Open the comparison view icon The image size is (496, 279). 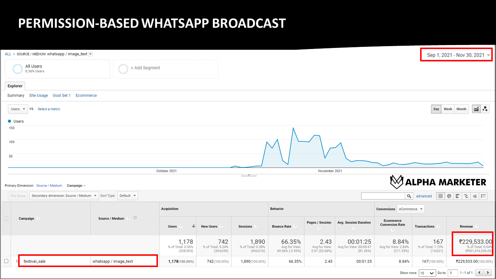click(466, 196)
